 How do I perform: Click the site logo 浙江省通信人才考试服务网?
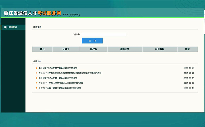32,13
